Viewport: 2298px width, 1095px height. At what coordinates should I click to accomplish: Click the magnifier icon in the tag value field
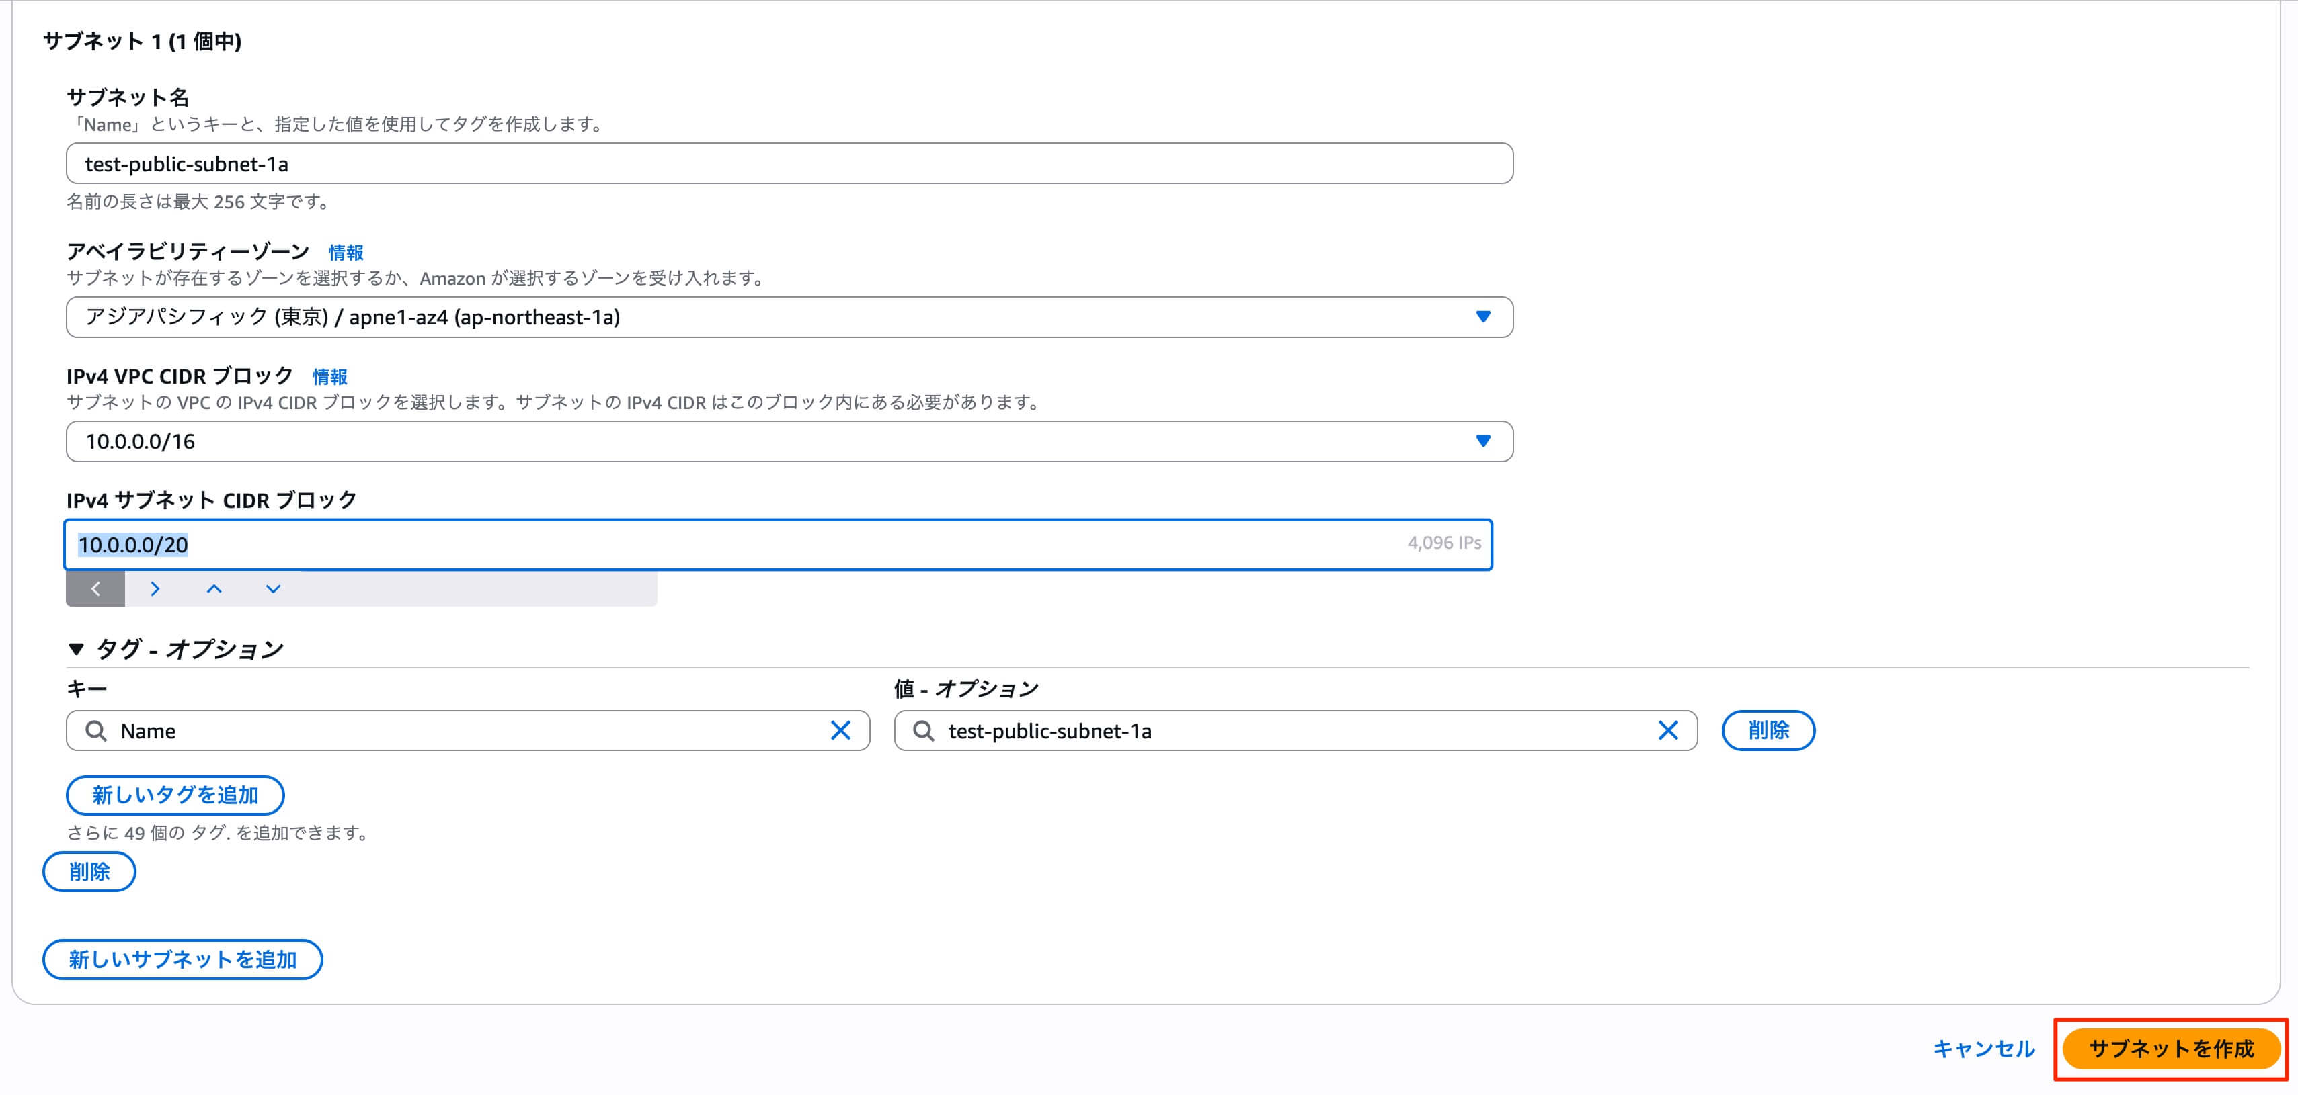tap(925, 731)
